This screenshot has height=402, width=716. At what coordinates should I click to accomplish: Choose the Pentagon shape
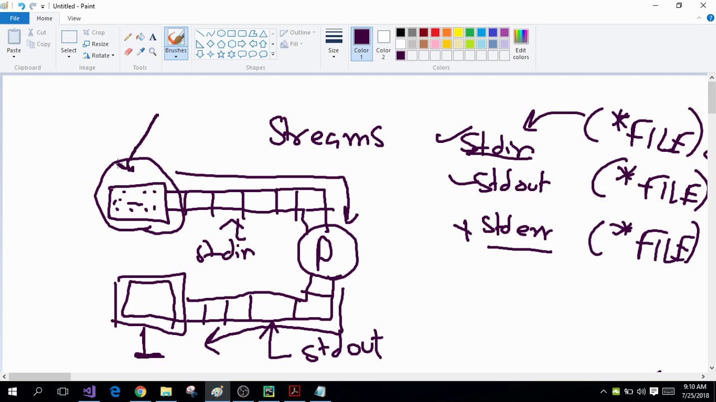click(x=221, y=44)
